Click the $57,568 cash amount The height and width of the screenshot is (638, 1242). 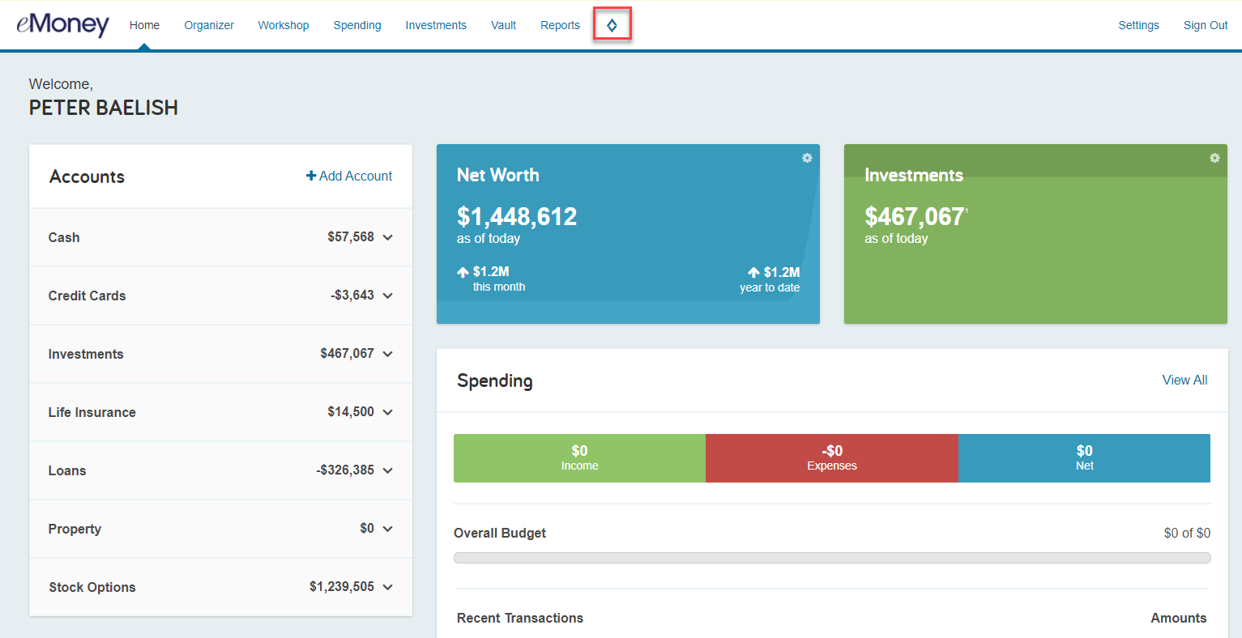tap(351, 236)
